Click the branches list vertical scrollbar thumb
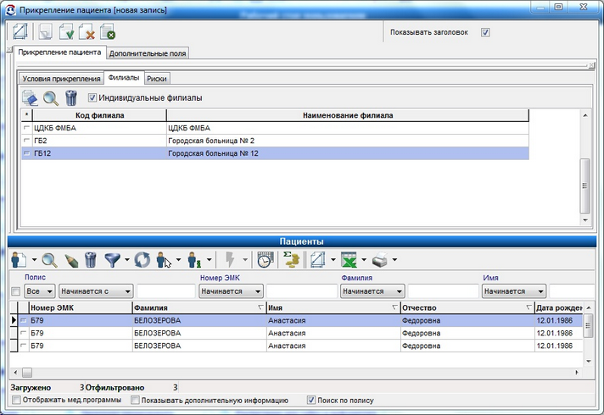Screen dimensions: 604x415 [584, 185]
